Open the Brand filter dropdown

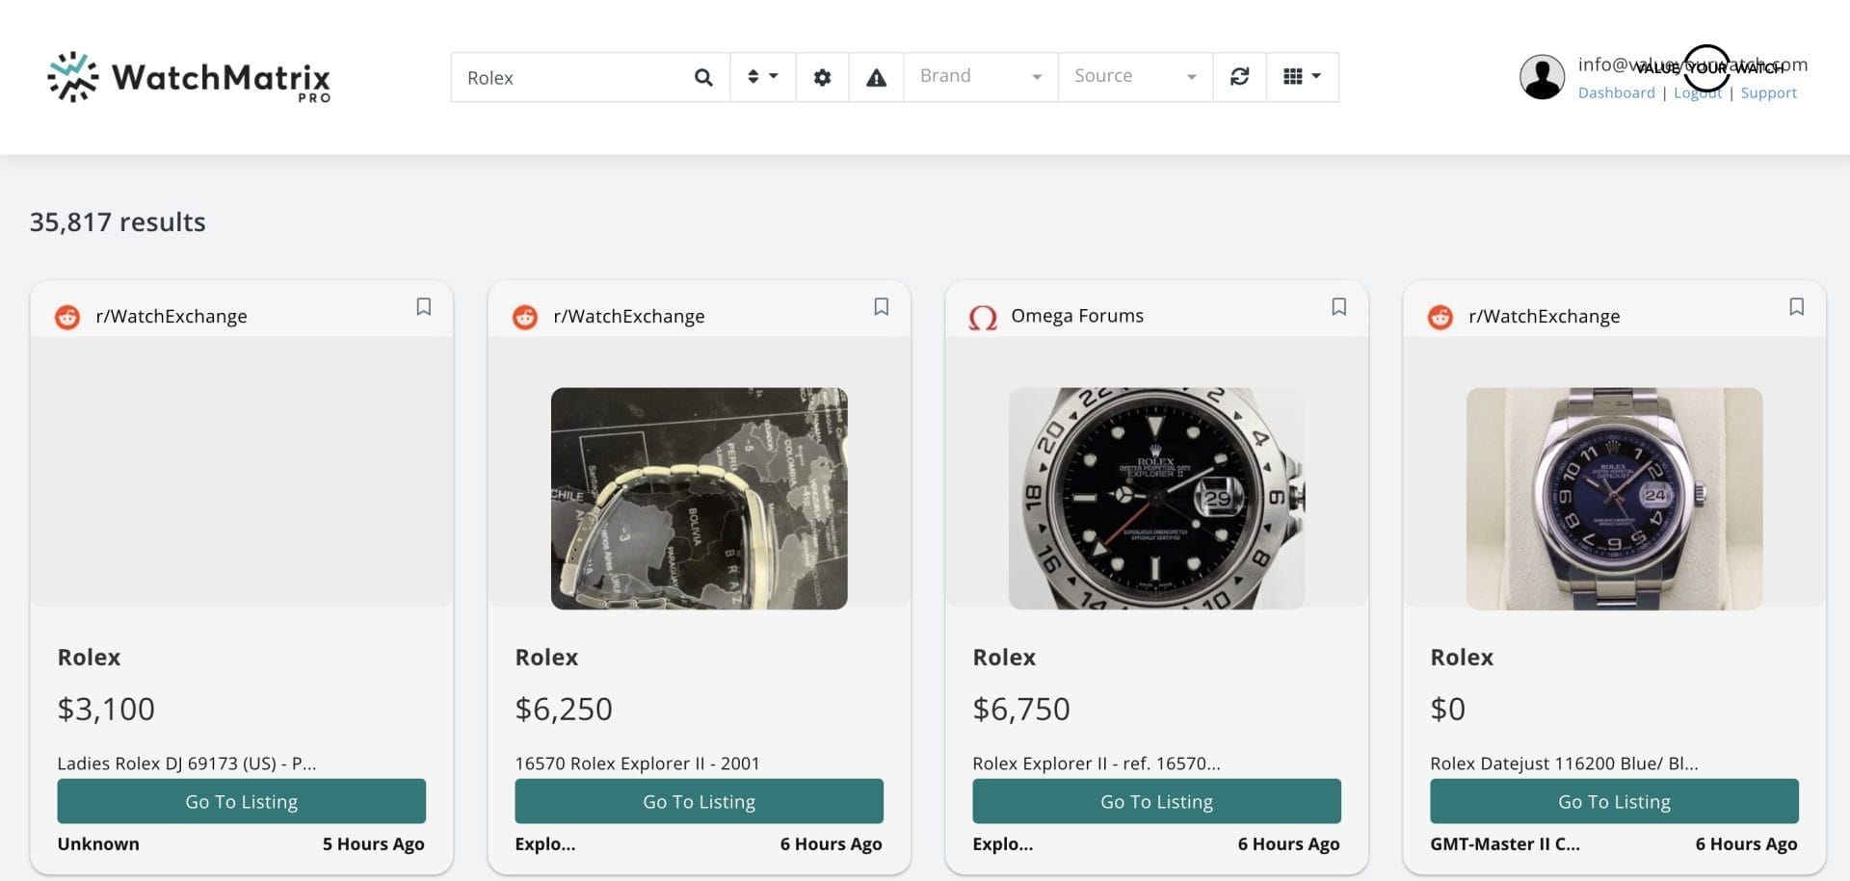coord(979,75)
